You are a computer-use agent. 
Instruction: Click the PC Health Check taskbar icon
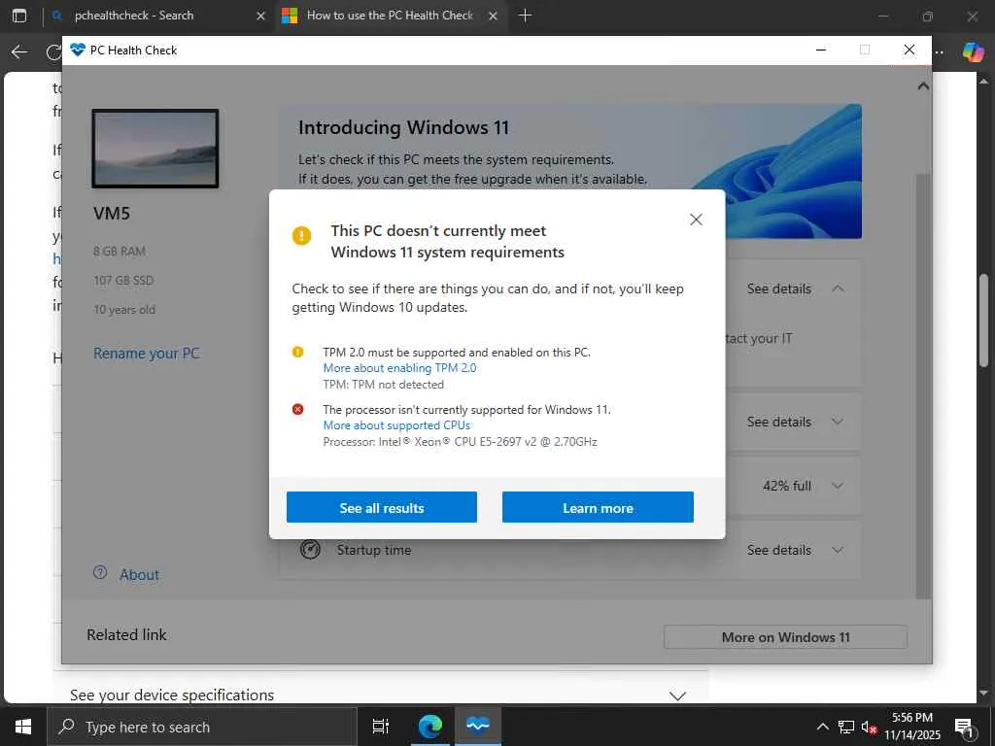pos(478,727)
